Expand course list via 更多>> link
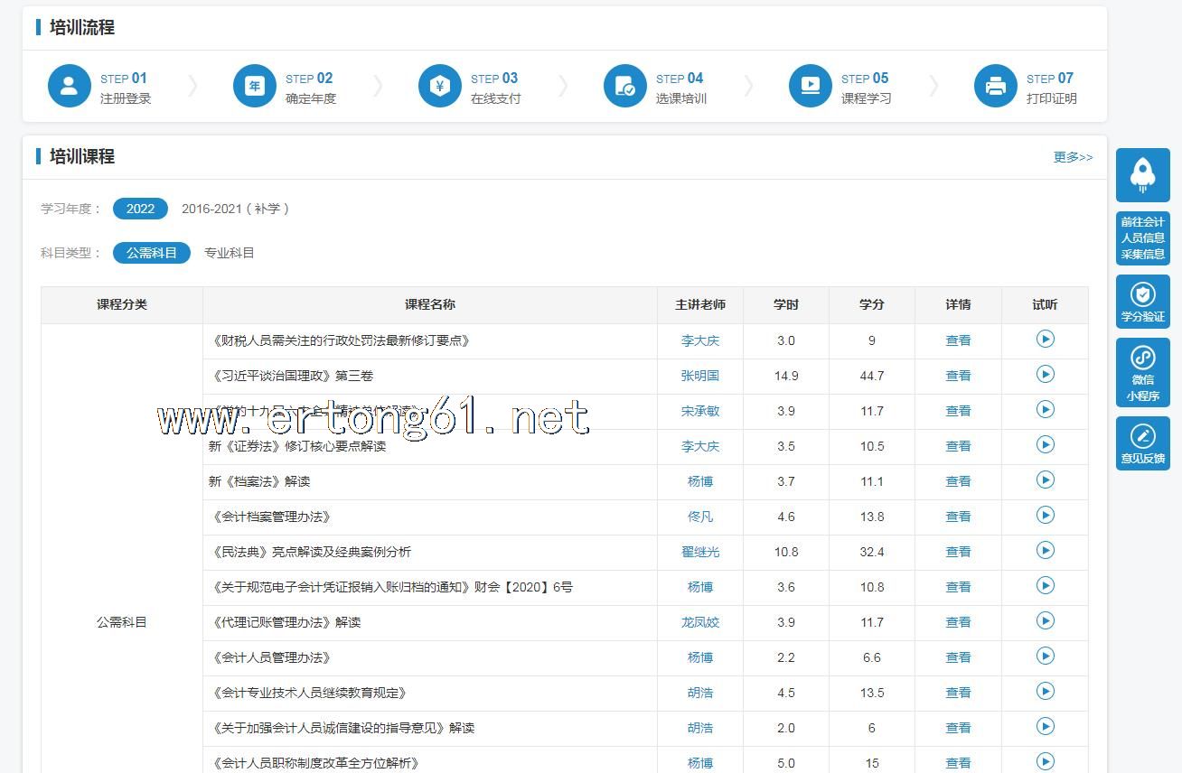 [x=1073, y=157]
